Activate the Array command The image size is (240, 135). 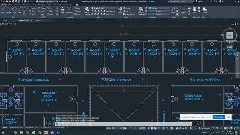(50, 14)
